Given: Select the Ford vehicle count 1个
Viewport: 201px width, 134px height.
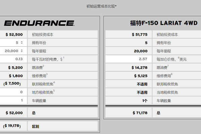Looking at the screenshot, I should click(x=145, y=100).
